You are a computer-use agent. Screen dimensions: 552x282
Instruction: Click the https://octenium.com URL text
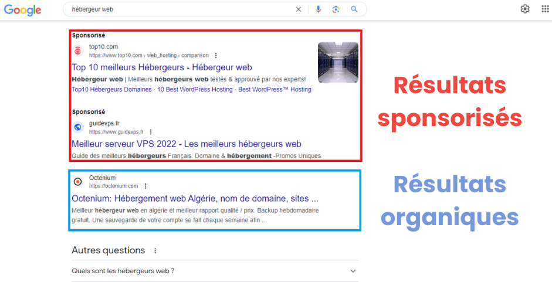point(113,186)
